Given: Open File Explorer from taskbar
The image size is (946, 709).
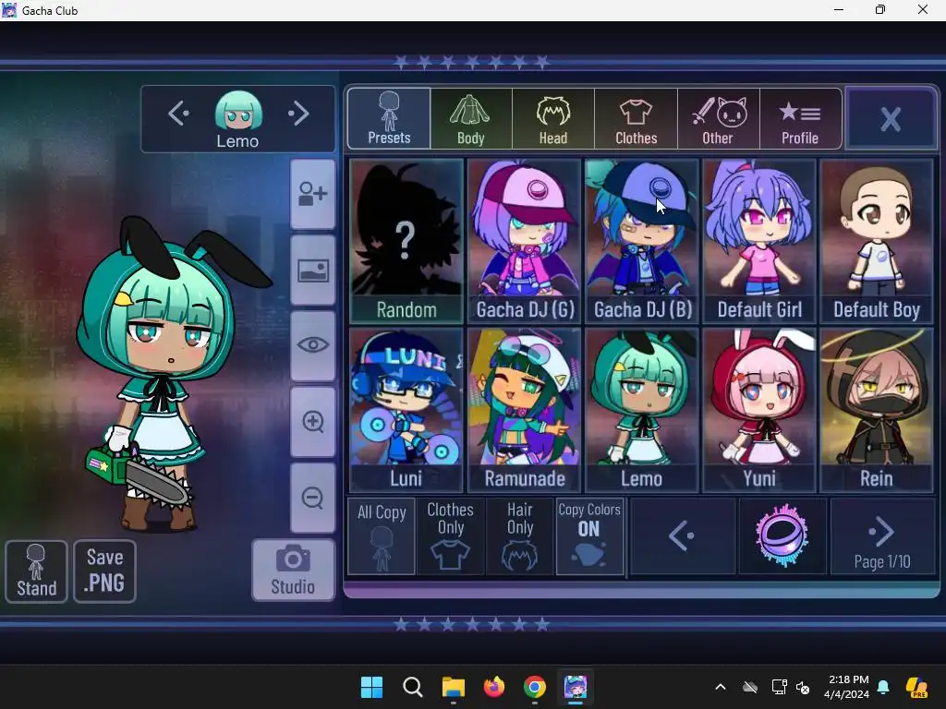Looking at the screenshot, I should 453,687.
